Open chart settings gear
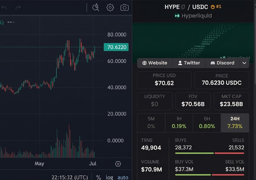256x180 pixels. coord(110,7)
